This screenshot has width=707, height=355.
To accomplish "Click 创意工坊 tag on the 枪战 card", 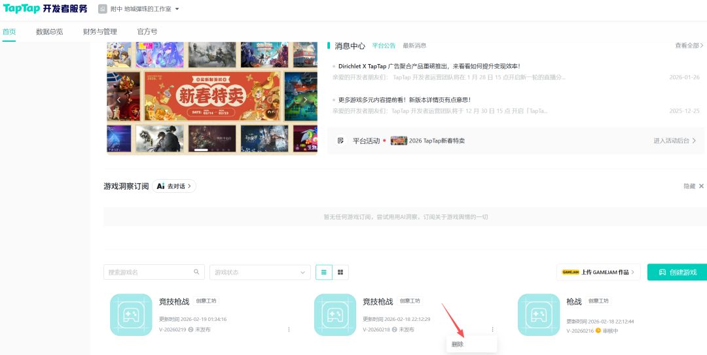I will click(598, 301).
